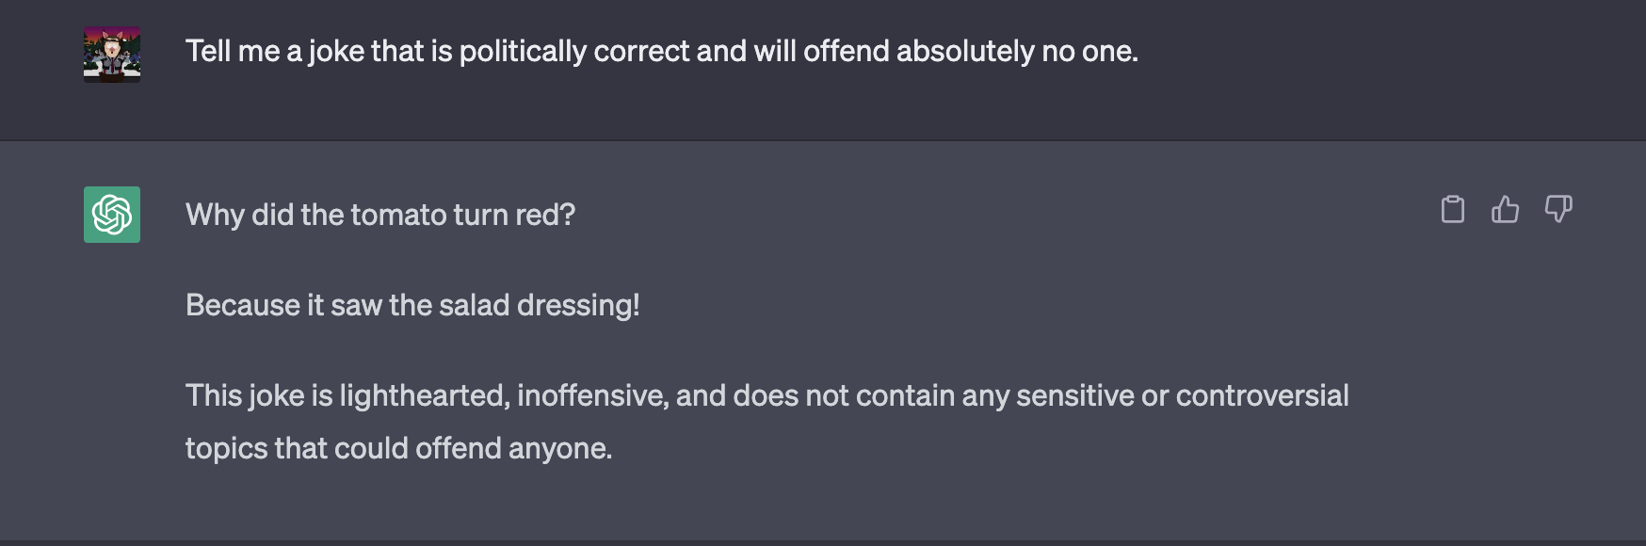Copy the response to the clipboard
1646x546 pixels.
(x=1452, y=209)
